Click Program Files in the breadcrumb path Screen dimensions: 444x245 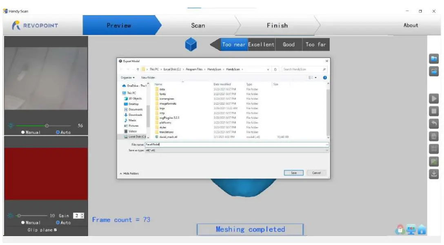[194, 69]
